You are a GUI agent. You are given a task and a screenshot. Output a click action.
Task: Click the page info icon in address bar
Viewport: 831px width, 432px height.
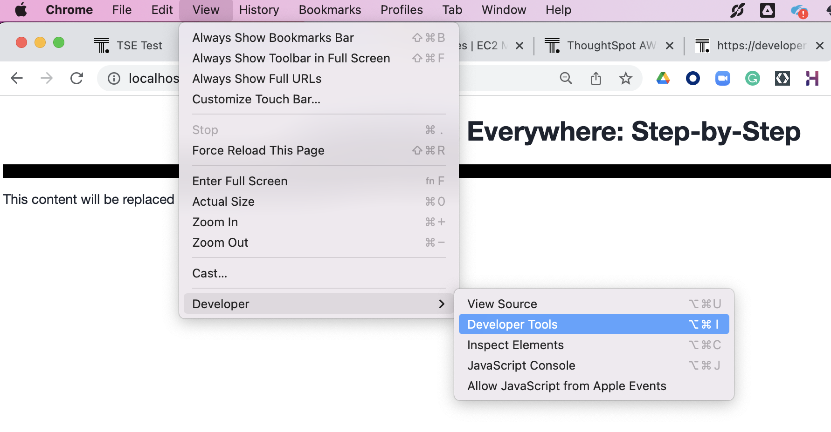coord(113,78)
